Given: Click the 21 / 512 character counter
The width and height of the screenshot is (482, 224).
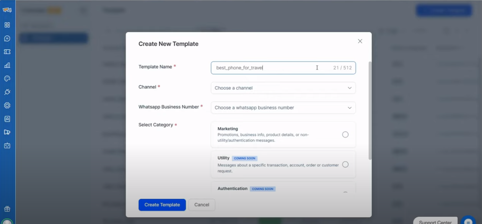Looking at the screenshot, I should (342, 68).
